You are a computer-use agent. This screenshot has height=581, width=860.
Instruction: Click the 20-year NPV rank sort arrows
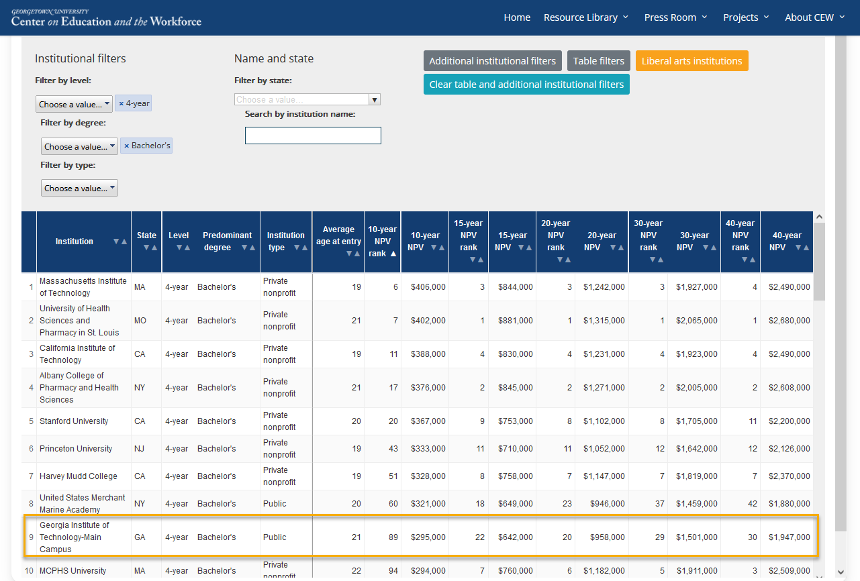pos(564,260)
